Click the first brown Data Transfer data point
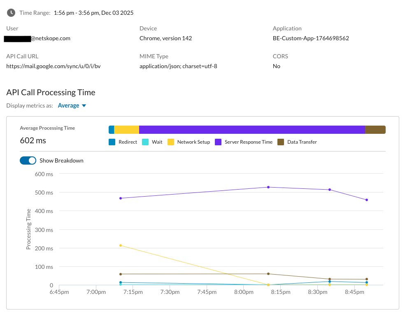The image size is (405, 314). [121, 274]
